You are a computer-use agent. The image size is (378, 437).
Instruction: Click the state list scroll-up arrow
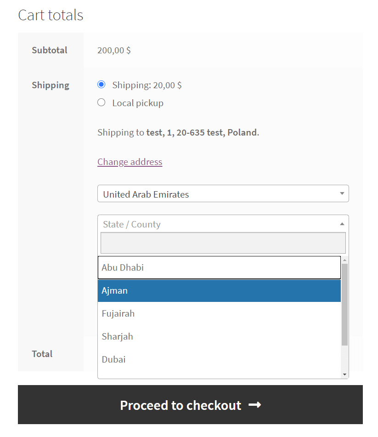[x=344, y=260]
